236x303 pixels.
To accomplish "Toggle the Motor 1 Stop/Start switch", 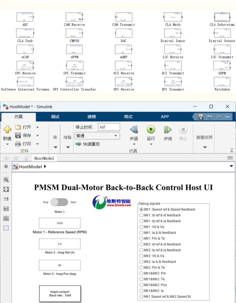I will (59, 202).
